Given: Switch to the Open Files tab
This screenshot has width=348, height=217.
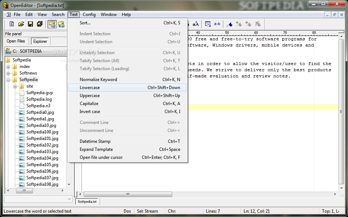Looking at the screenshot, I should tap(16, 41).
